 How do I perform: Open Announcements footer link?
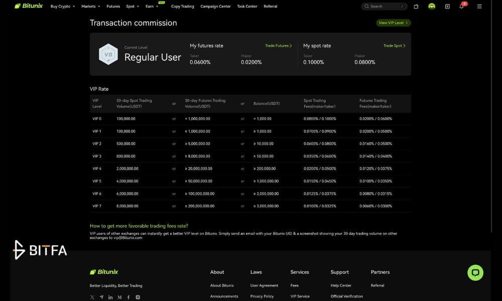click(224, 296)
